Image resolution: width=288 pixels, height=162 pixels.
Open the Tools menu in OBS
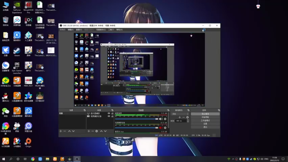point(111,30)
